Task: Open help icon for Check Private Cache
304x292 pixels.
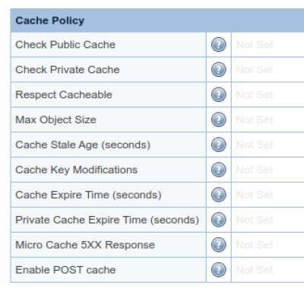Action: (219, 69)
